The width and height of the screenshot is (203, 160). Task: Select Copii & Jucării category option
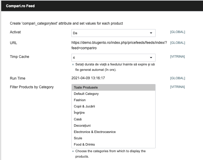tap(114, 106)
